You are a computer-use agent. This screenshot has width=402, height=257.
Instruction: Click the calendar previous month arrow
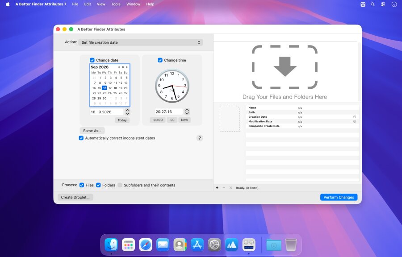119,67
